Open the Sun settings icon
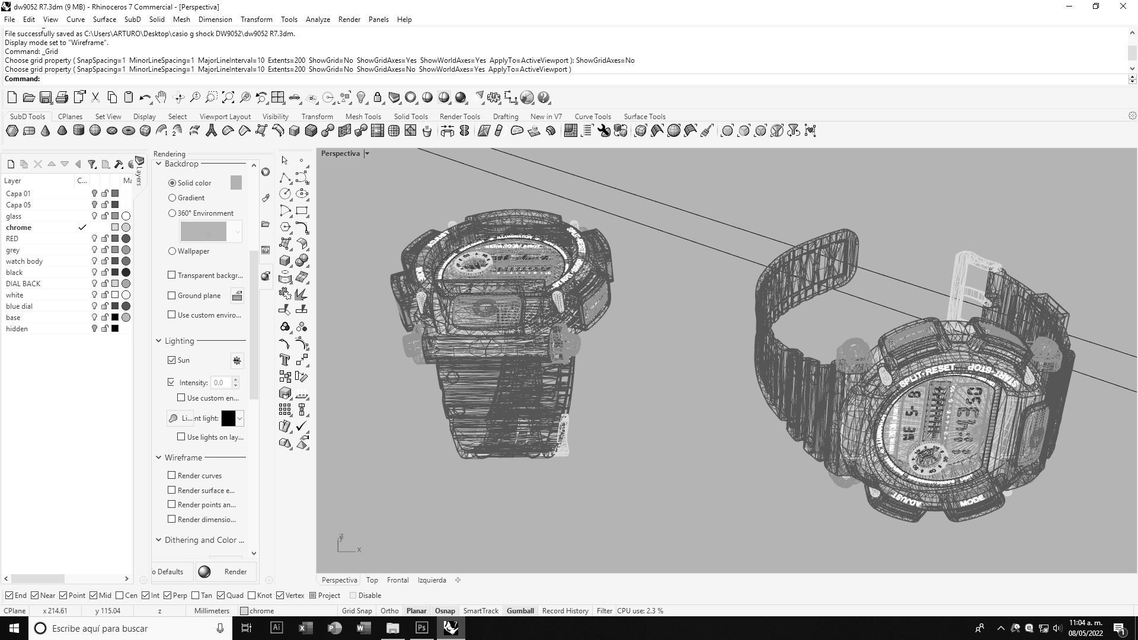Screen dimensions: 1138x640 [236, 360]
